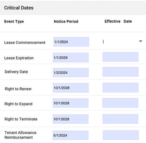Select the Lease Commencement notice period field

coord(71,42)
